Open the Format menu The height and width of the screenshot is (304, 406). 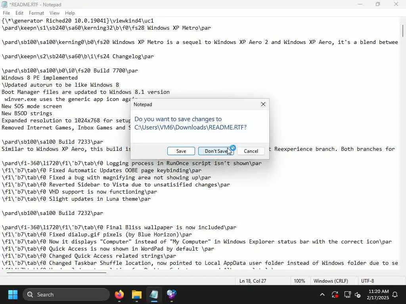[x=36, y=13]
